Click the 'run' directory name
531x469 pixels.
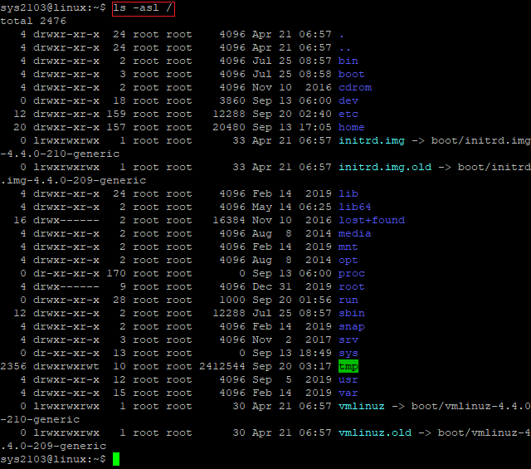(348, 300)
